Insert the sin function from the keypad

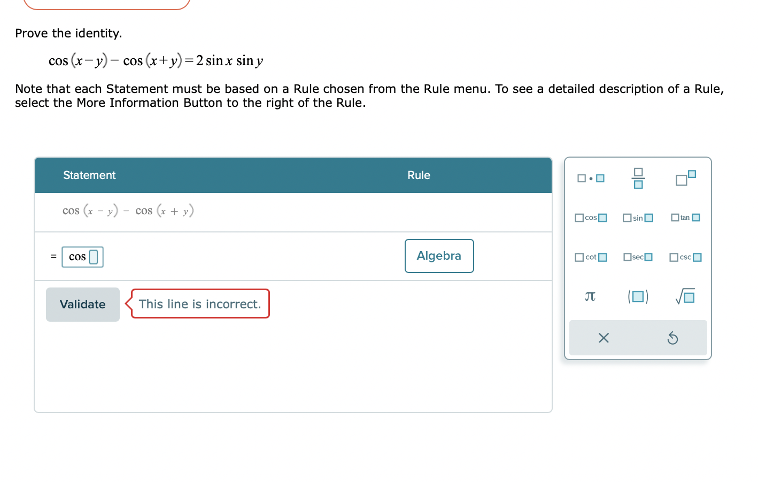click(x=637, y=217)
